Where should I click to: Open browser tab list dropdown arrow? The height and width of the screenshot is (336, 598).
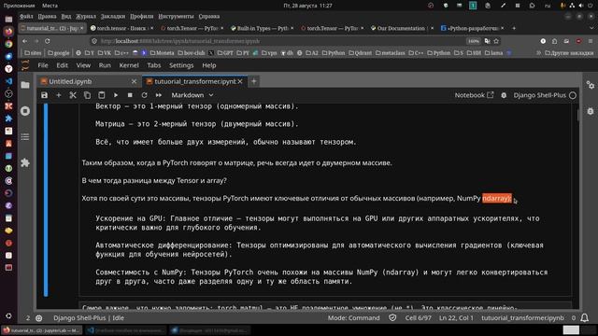point(591,28)
